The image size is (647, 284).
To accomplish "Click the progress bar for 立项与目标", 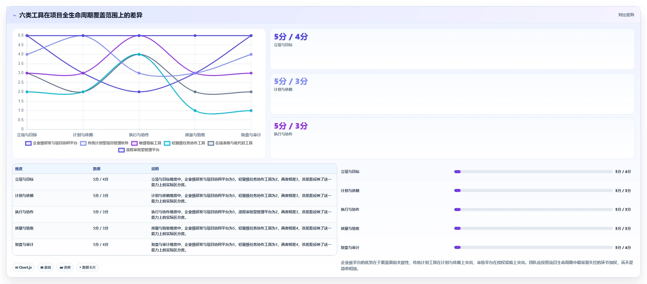I will pyautogui.click(x=533, y=172).
